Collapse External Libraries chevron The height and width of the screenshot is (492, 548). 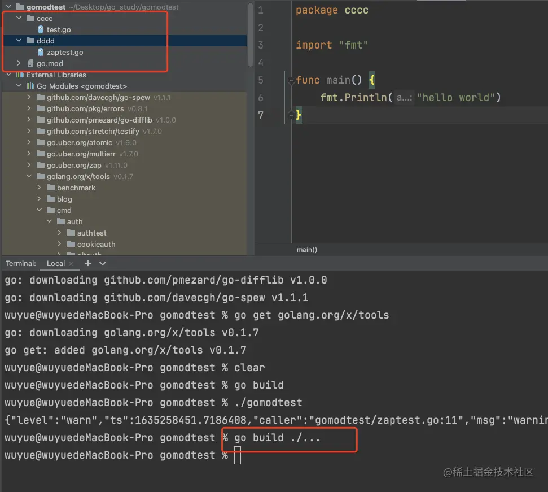[9, 75]
